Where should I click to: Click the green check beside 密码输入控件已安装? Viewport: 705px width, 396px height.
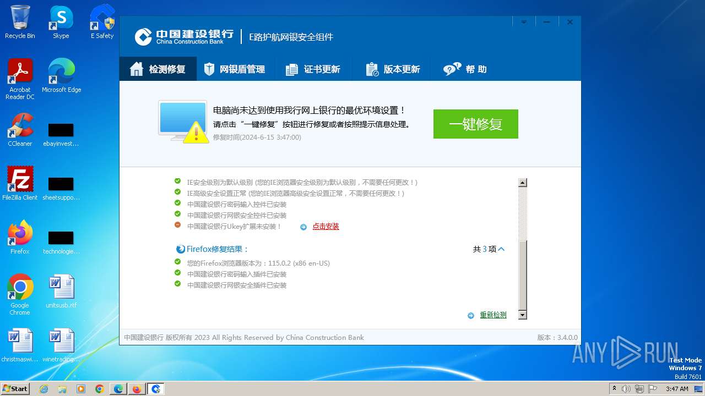(x=177, y=203)
